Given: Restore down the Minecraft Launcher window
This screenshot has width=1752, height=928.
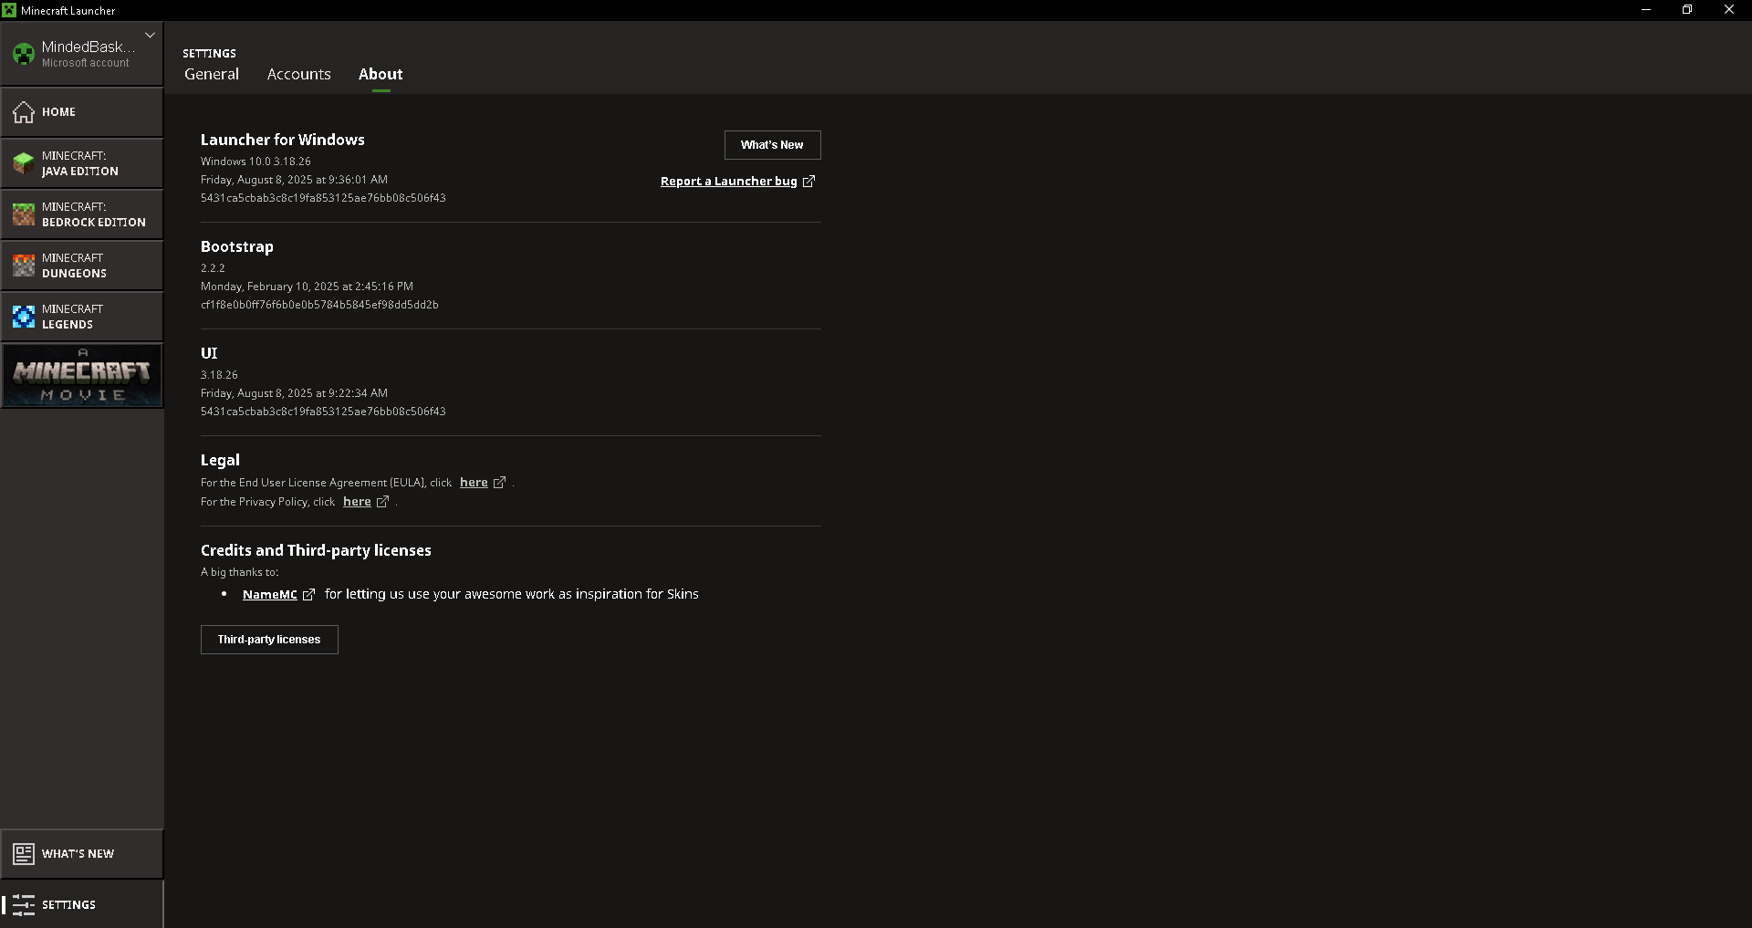Looking at the screenshot, I should pos(1687,10).
